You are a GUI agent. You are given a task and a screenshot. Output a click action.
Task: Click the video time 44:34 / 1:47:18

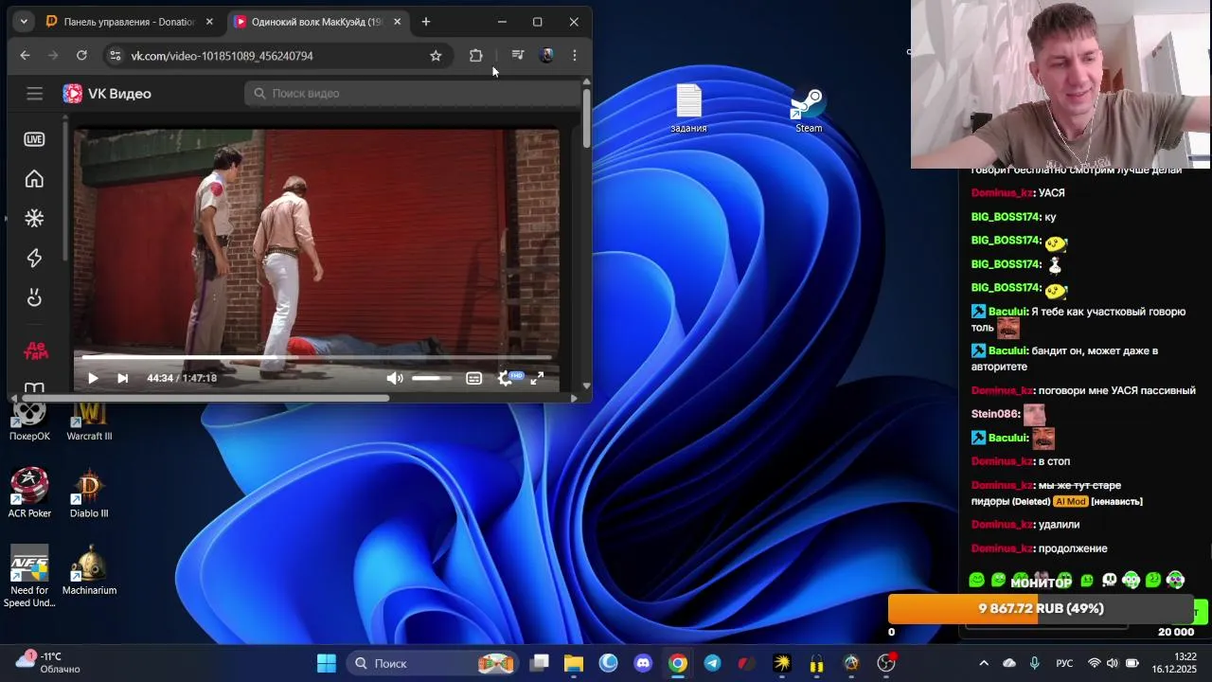(x=182, y=378)
